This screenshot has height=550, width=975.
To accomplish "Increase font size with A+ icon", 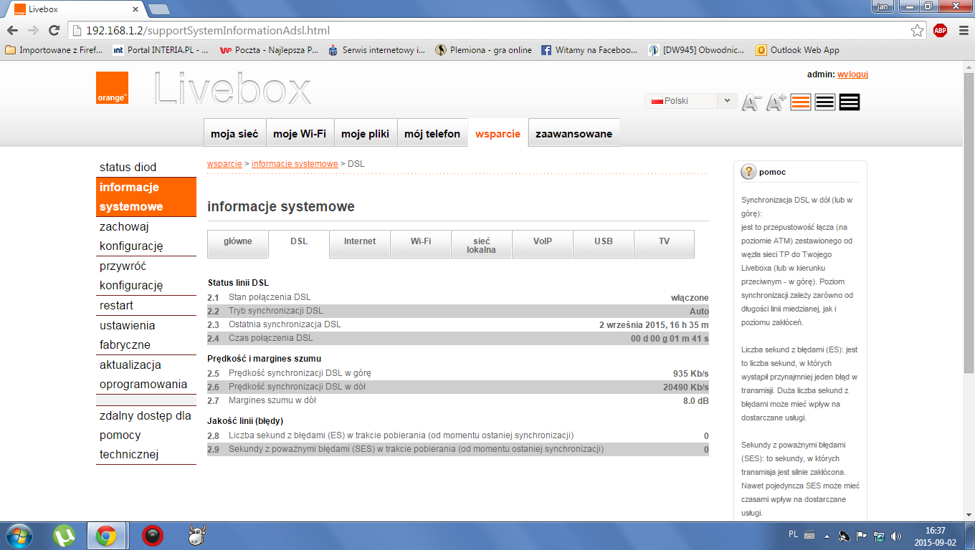I will point(776,102).
